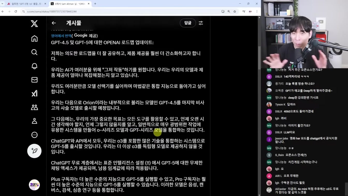Click the paragraph starting '저희는 의도한 로드맵을'

click(x=126, y=56)
